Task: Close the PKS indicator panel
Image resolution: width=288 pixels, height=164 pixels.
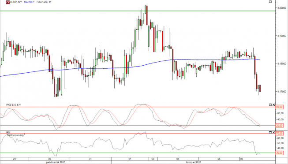Action: click(273, 104)
